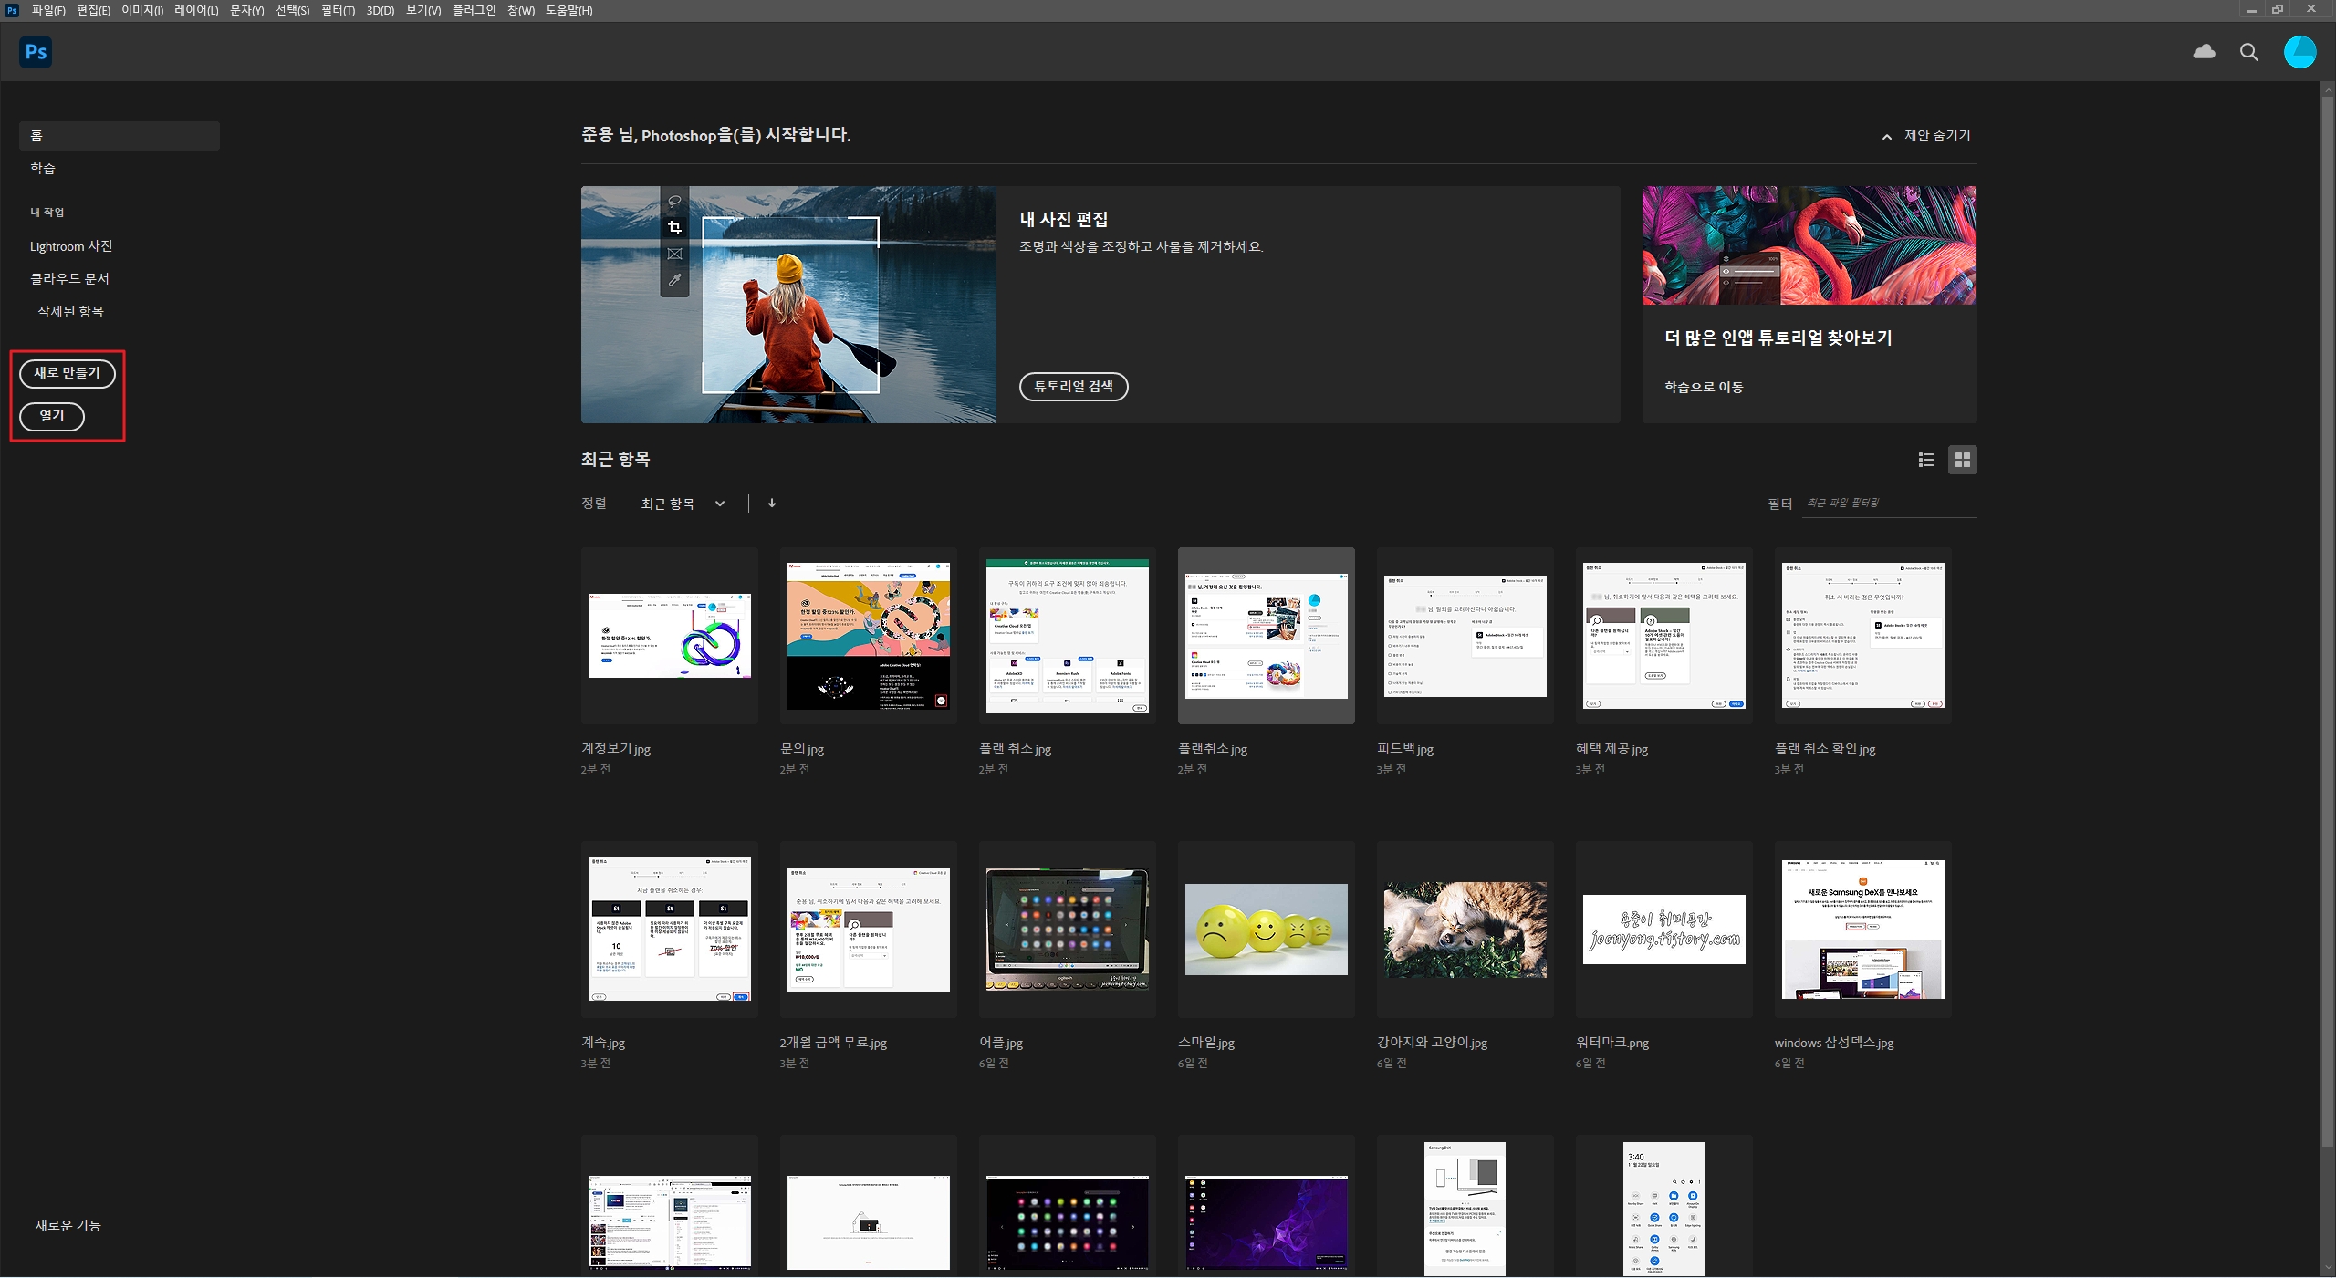Select 클라우드 문서 in sidebar

coord(69,279)
